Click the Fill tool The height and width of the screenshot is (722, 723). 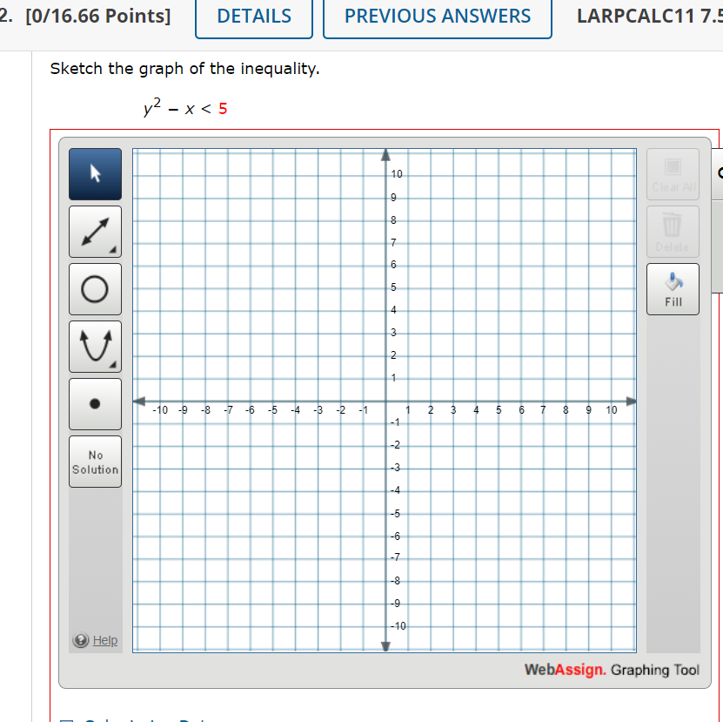pyautogui.click(x=672, y=288)
